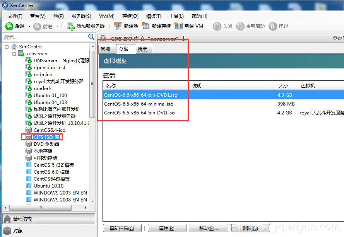Image resolution: width=344 pixels, height=237 pixels.
Task: Click the tree horizontal scrollbar thumb
Action: point(40,207)
